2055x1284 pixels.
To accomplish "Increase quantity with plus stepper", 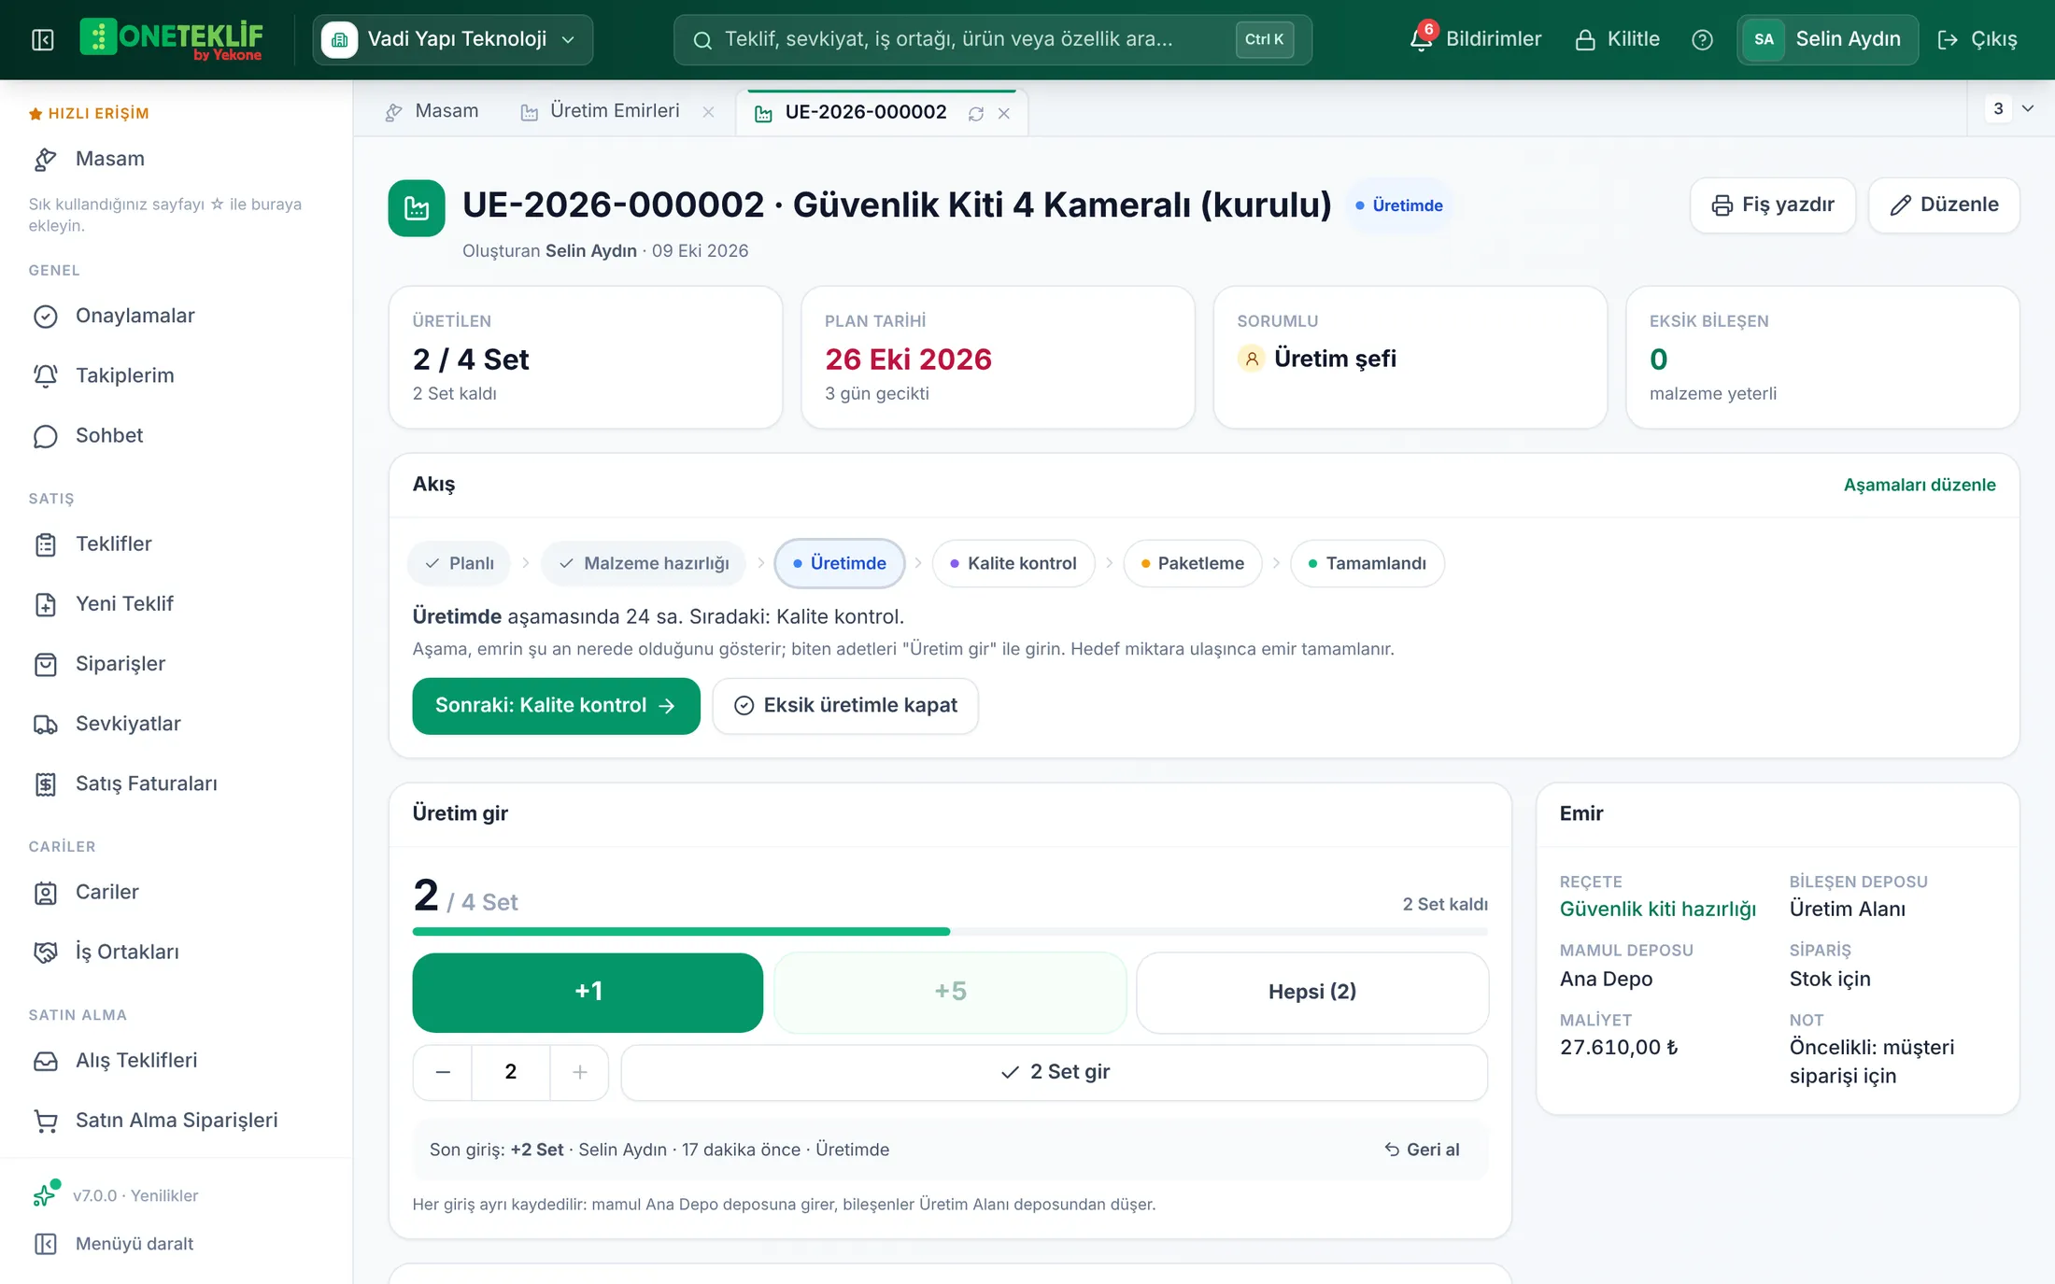I will pos(579,1072).
